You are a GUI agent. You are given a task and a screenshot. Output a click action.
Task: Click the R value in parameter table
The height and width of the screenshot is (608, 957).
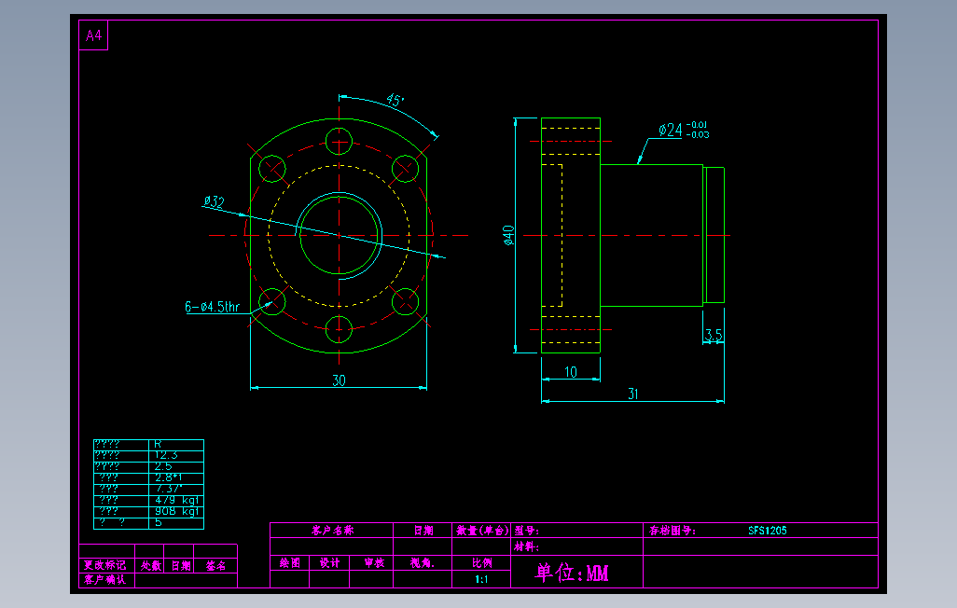point(176,445)
